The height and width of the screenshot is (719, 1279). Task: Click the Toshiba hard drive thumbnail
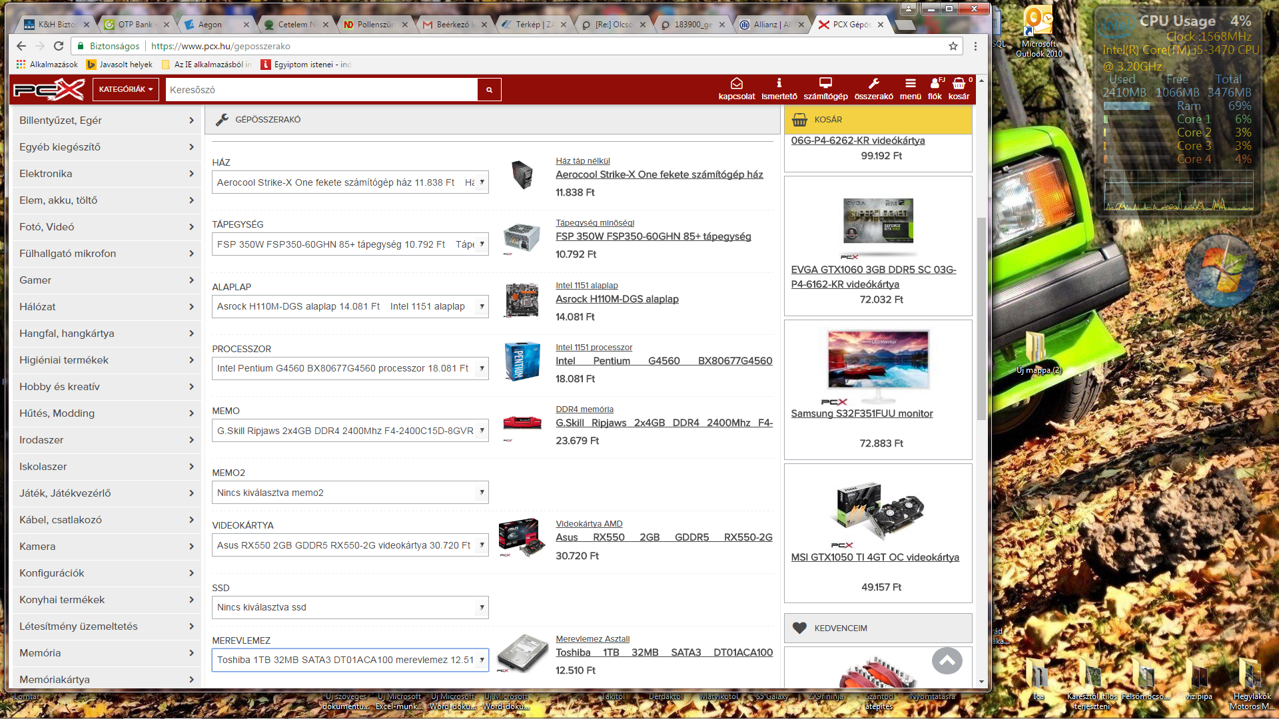(x=522, y=653)
